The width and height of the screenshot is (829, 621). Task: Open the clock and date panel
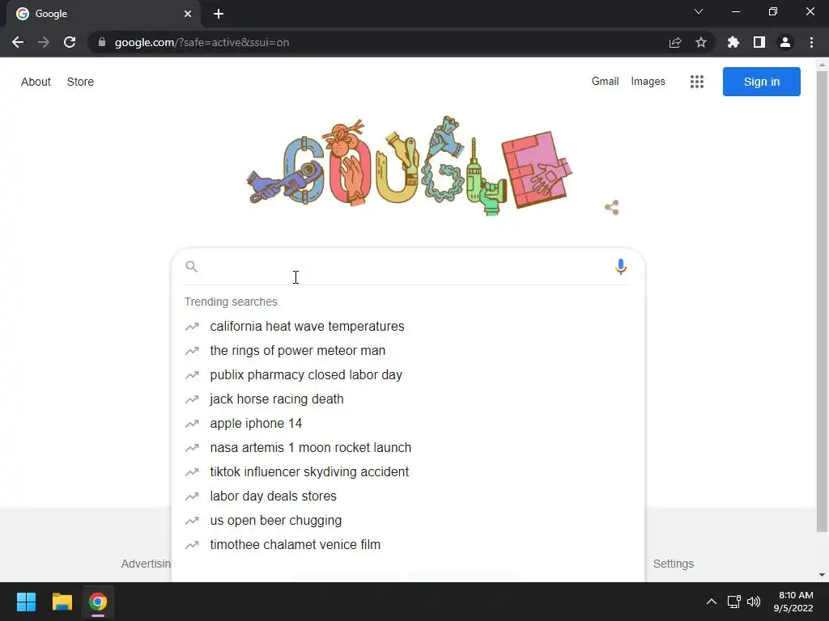coord(793,602)
